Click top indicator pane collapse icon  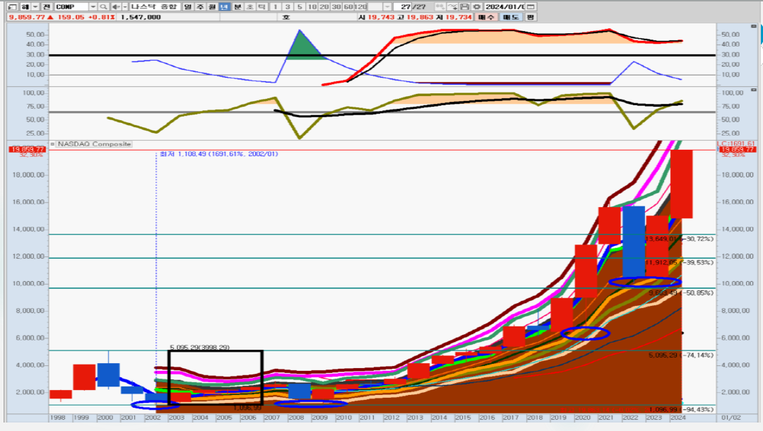click(754, 26)
